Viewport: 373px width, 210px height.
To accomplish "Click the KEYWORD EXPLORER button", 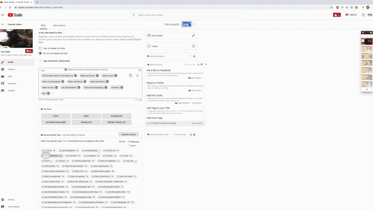I will pos(55,122).
